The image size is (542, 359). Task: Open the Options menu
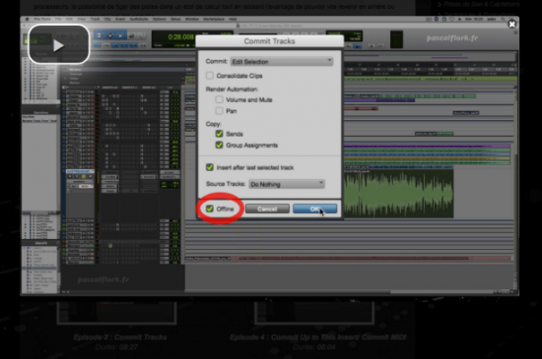pos(159,19)
